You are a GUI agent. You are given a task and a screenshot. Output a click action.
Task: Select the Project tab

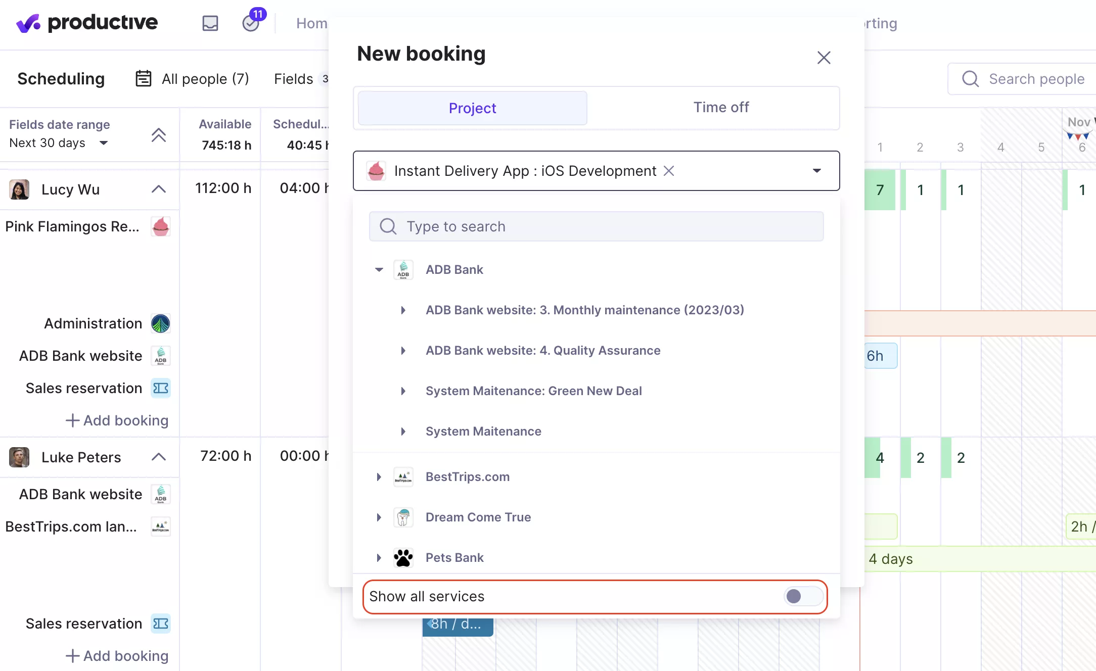coord(472,108)
